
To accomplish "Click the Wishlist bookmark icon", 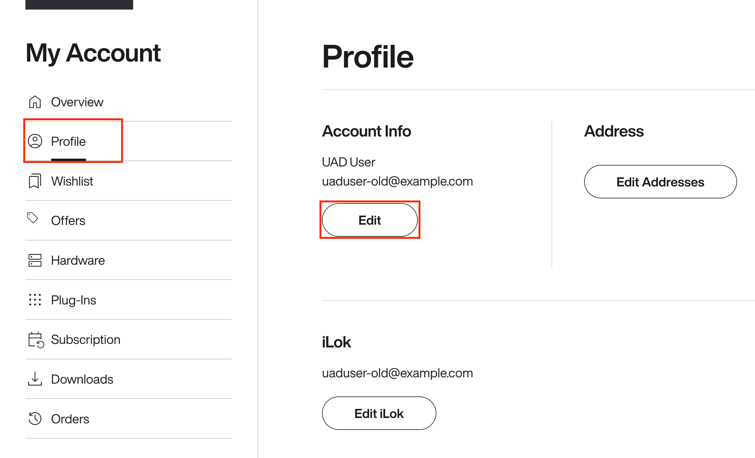I will click(35, 181).
